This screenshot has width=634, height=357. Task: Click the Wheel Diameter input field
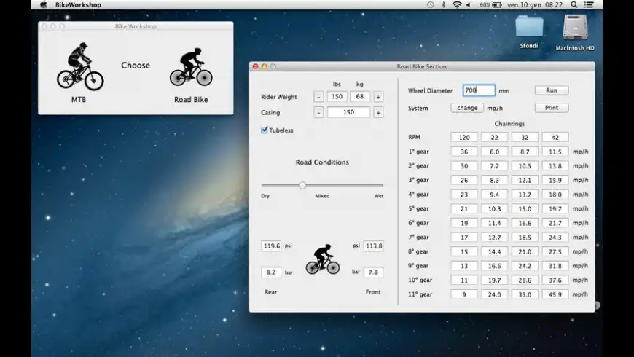(x=479, y=90)
